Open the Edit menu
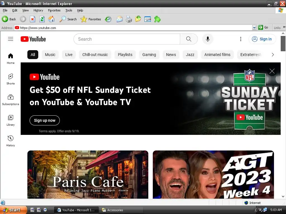 15,10
